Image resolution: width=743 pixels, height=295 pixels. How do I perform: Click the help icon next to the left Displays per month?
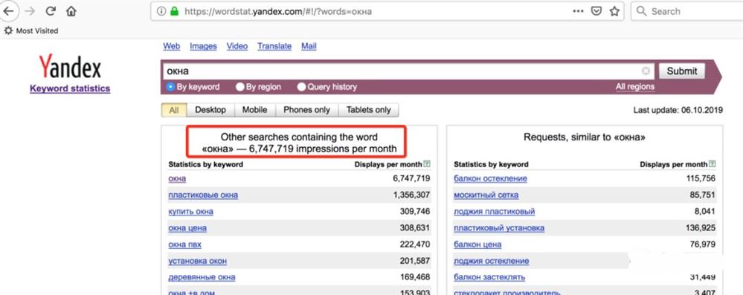(427, 163)
